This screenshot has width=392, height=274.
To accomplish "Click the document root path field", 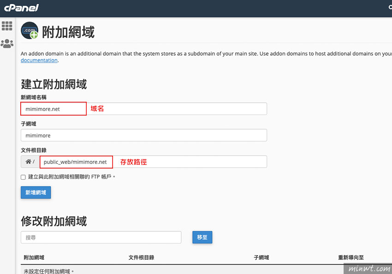I will pyautogui.click(x=153, y=162).
